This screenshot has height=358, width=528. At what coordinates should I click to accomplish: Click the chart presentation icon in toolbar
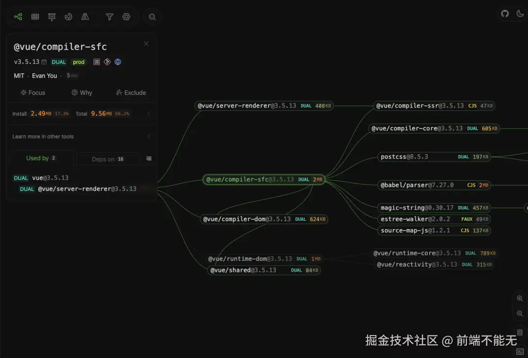[x=52, y=16]
